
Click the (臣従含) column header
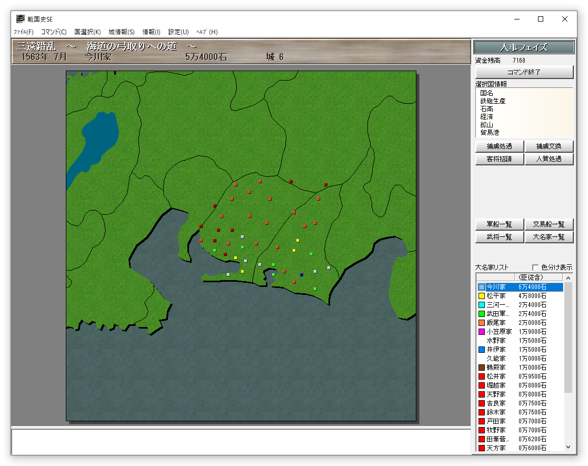(x=531, y=277)
